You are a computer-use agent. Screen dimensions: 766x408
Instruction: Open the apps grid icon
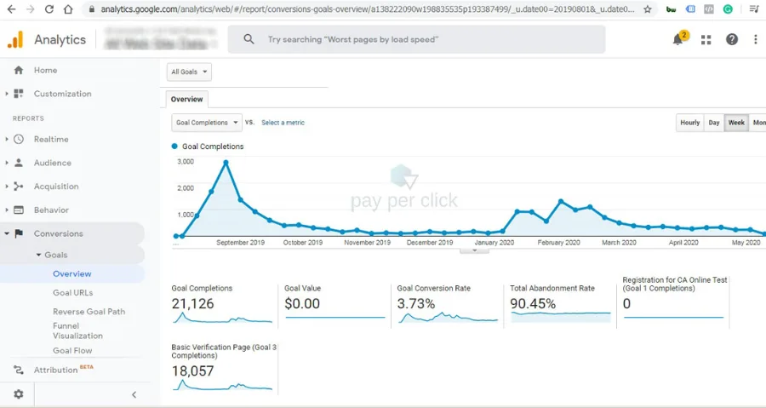[706, 39]
